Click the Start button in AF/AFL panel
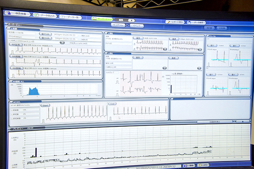 pos(45,106)
